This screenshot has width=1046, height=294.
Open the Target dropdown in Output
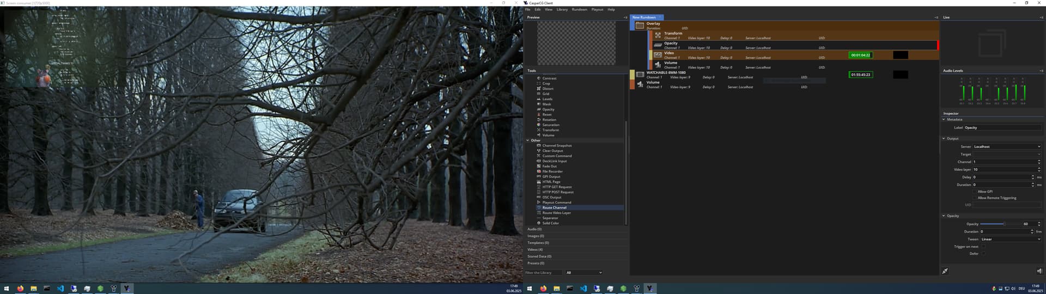[1007, 154]
